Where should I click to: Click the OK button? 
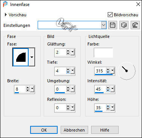(44, 130)
